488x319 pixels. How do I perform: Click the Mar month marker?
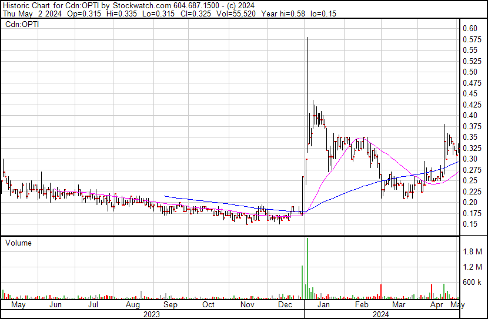point(399,305)
